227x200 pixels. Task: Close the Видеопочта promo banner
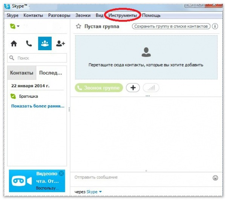coord(62,173)
